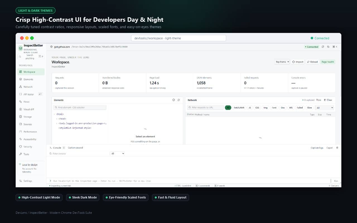Click the trash icon in console bar
The width and height of the screenshot is (357, 223).
click(x=337, y=148)
